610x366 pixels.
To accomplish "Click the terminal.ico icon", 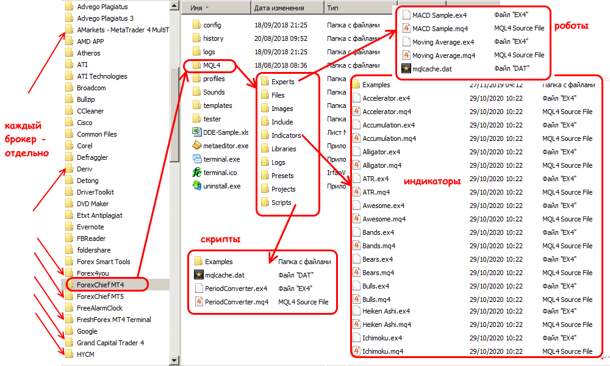I will click(197, 172).
